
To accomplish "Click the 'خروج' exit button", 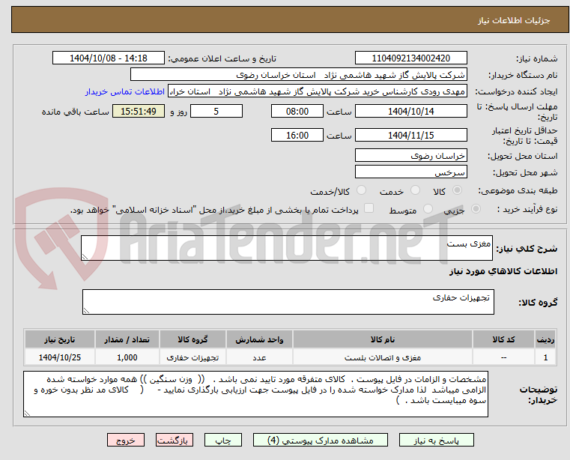I will (x=126, y=440).
